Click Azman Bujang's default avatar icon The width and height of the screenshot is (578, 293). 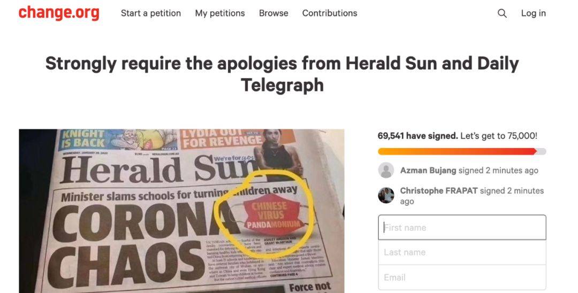click(x=386, y=170)
